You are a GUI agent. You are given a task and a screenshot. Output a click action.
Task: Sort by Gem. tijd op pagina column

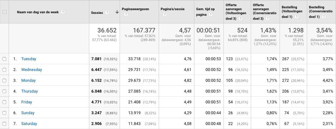[205, 9]
